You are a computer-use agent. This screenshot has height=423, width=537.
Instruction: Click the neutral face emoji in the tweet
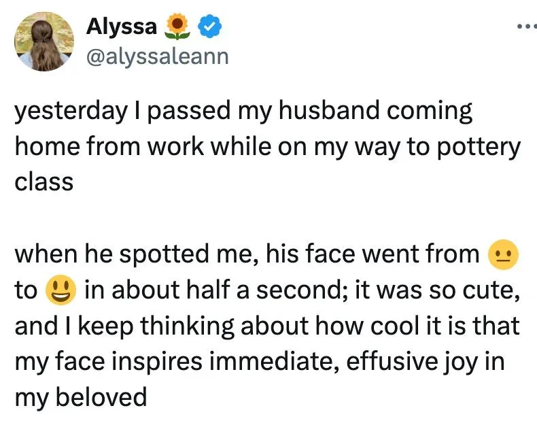(x=504, y=255)
